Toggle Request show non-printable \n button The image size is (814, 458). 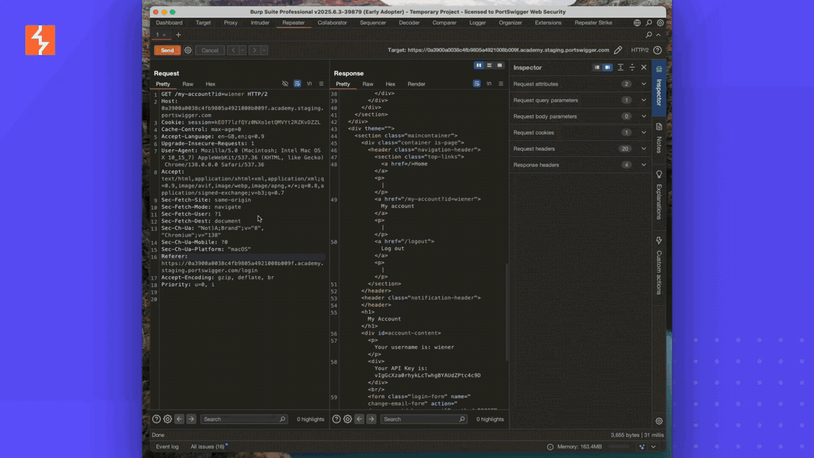coord(309,84)
